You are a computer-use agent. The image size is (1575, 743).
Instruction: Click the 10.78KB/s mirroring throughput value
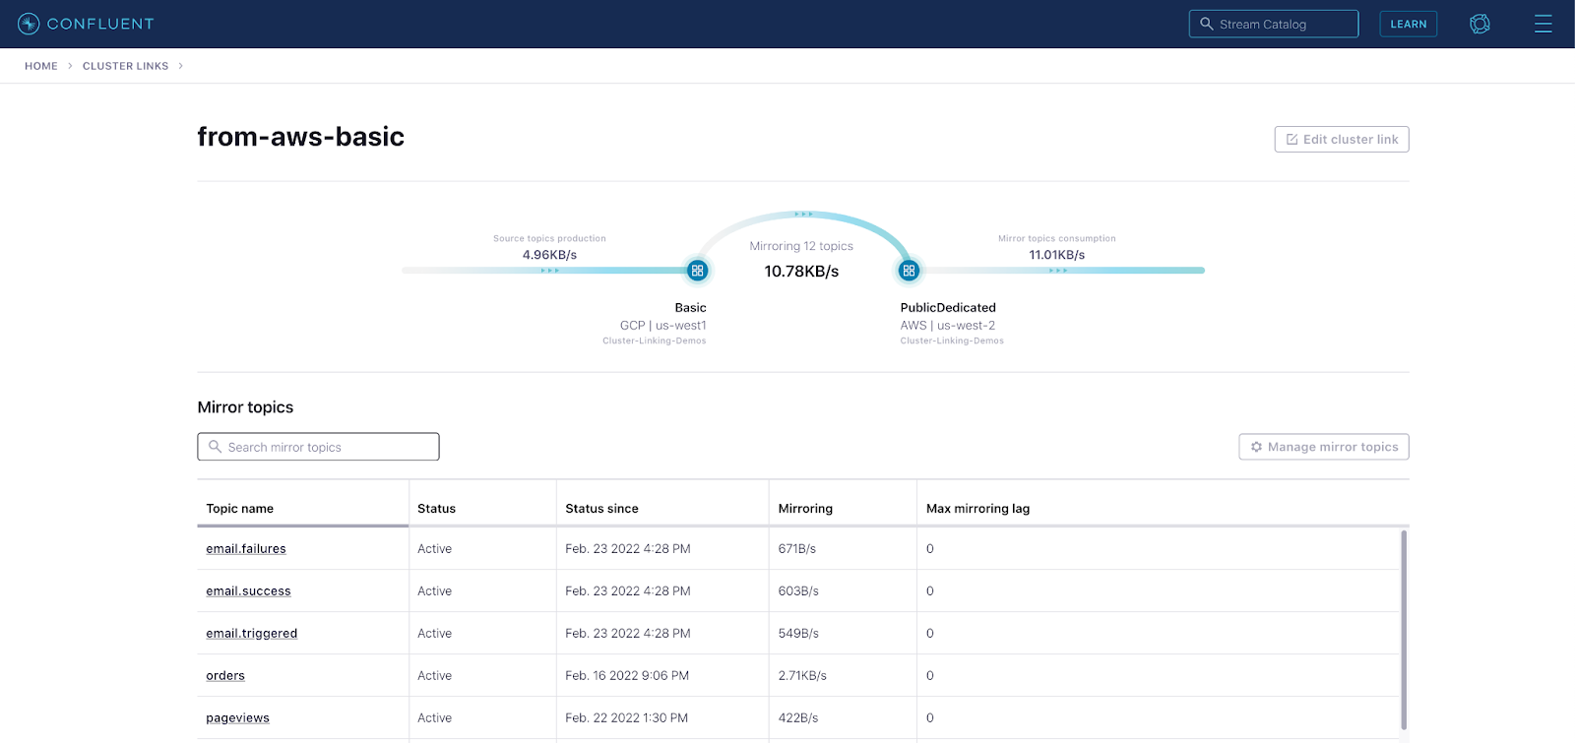pyautogui.click(x=801, y=272)
